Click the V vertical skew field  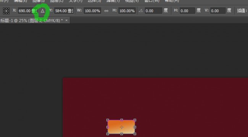click(x=218, y=11)
